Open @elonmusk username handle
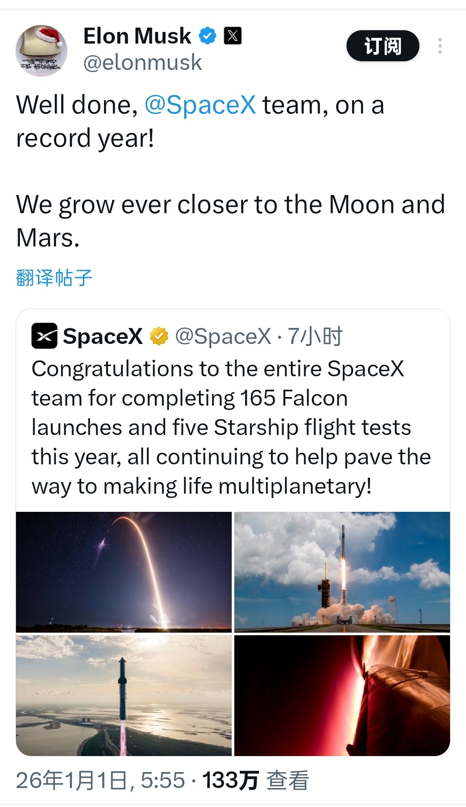The height and width of the screenshot is (807, 466). coord(142,63)
